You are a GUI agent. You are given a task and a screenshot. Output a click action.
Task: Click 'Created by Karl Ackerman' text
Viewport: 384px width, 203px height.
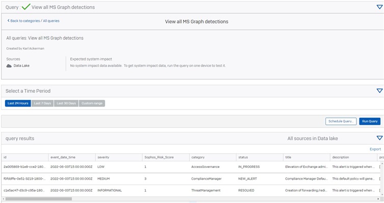point(25,49)
